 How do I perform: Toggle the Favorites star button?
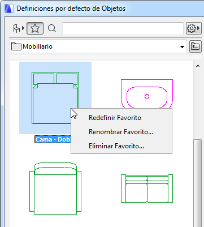click(x=35, y=28)
